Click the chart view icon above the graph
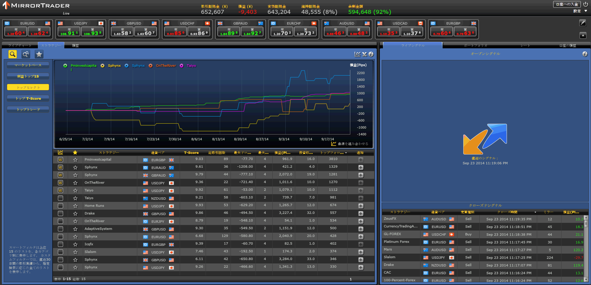This screenshot has height=285, width=591. [x=357, y=54]
